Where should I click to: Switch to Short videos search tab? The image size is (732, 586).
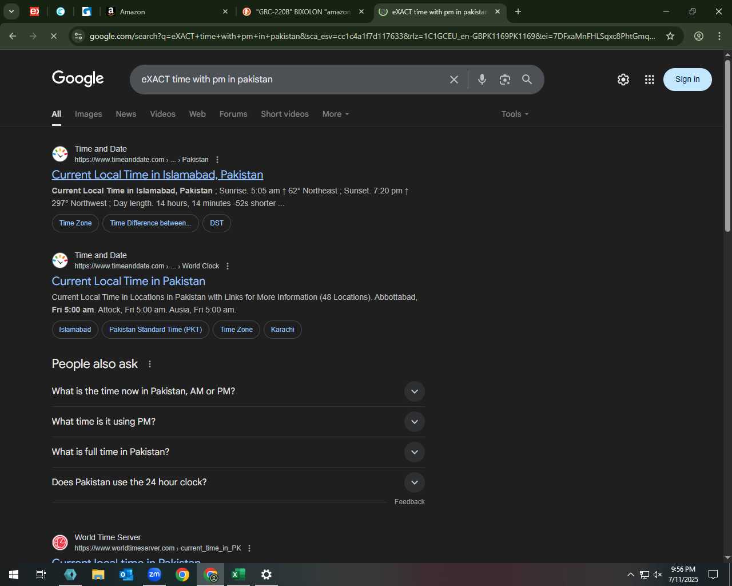click(285, 114)
